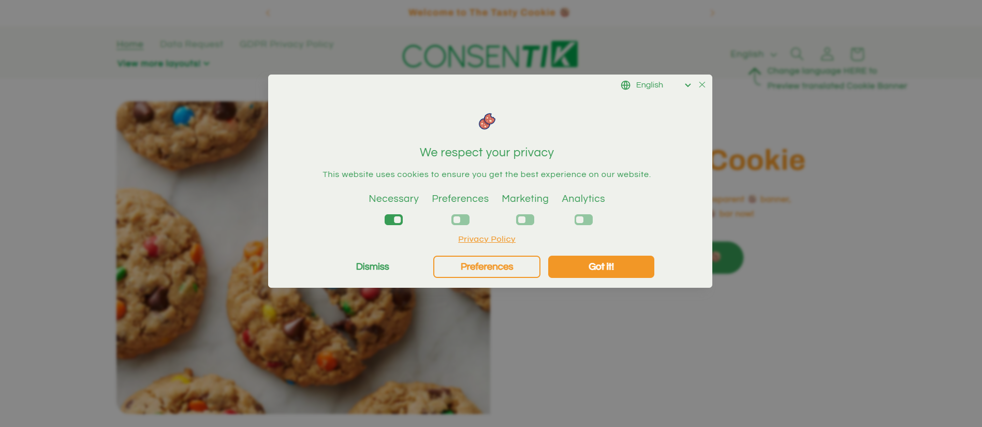Enable the Marketing cookie toggle
This screenshot has height=427, width=982.
(x=525, y=219)
